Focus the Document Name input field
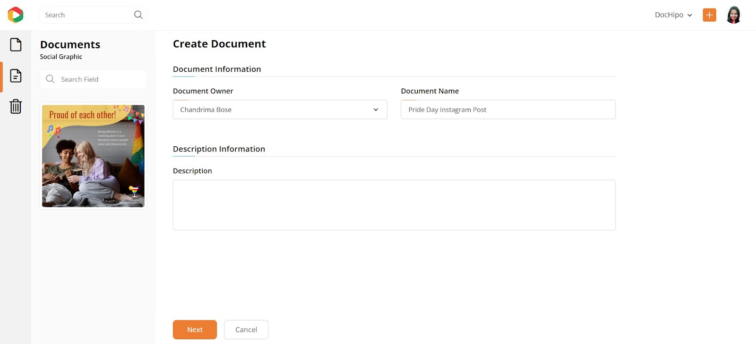This screenshot has height=344, width=756. point(508,109)
